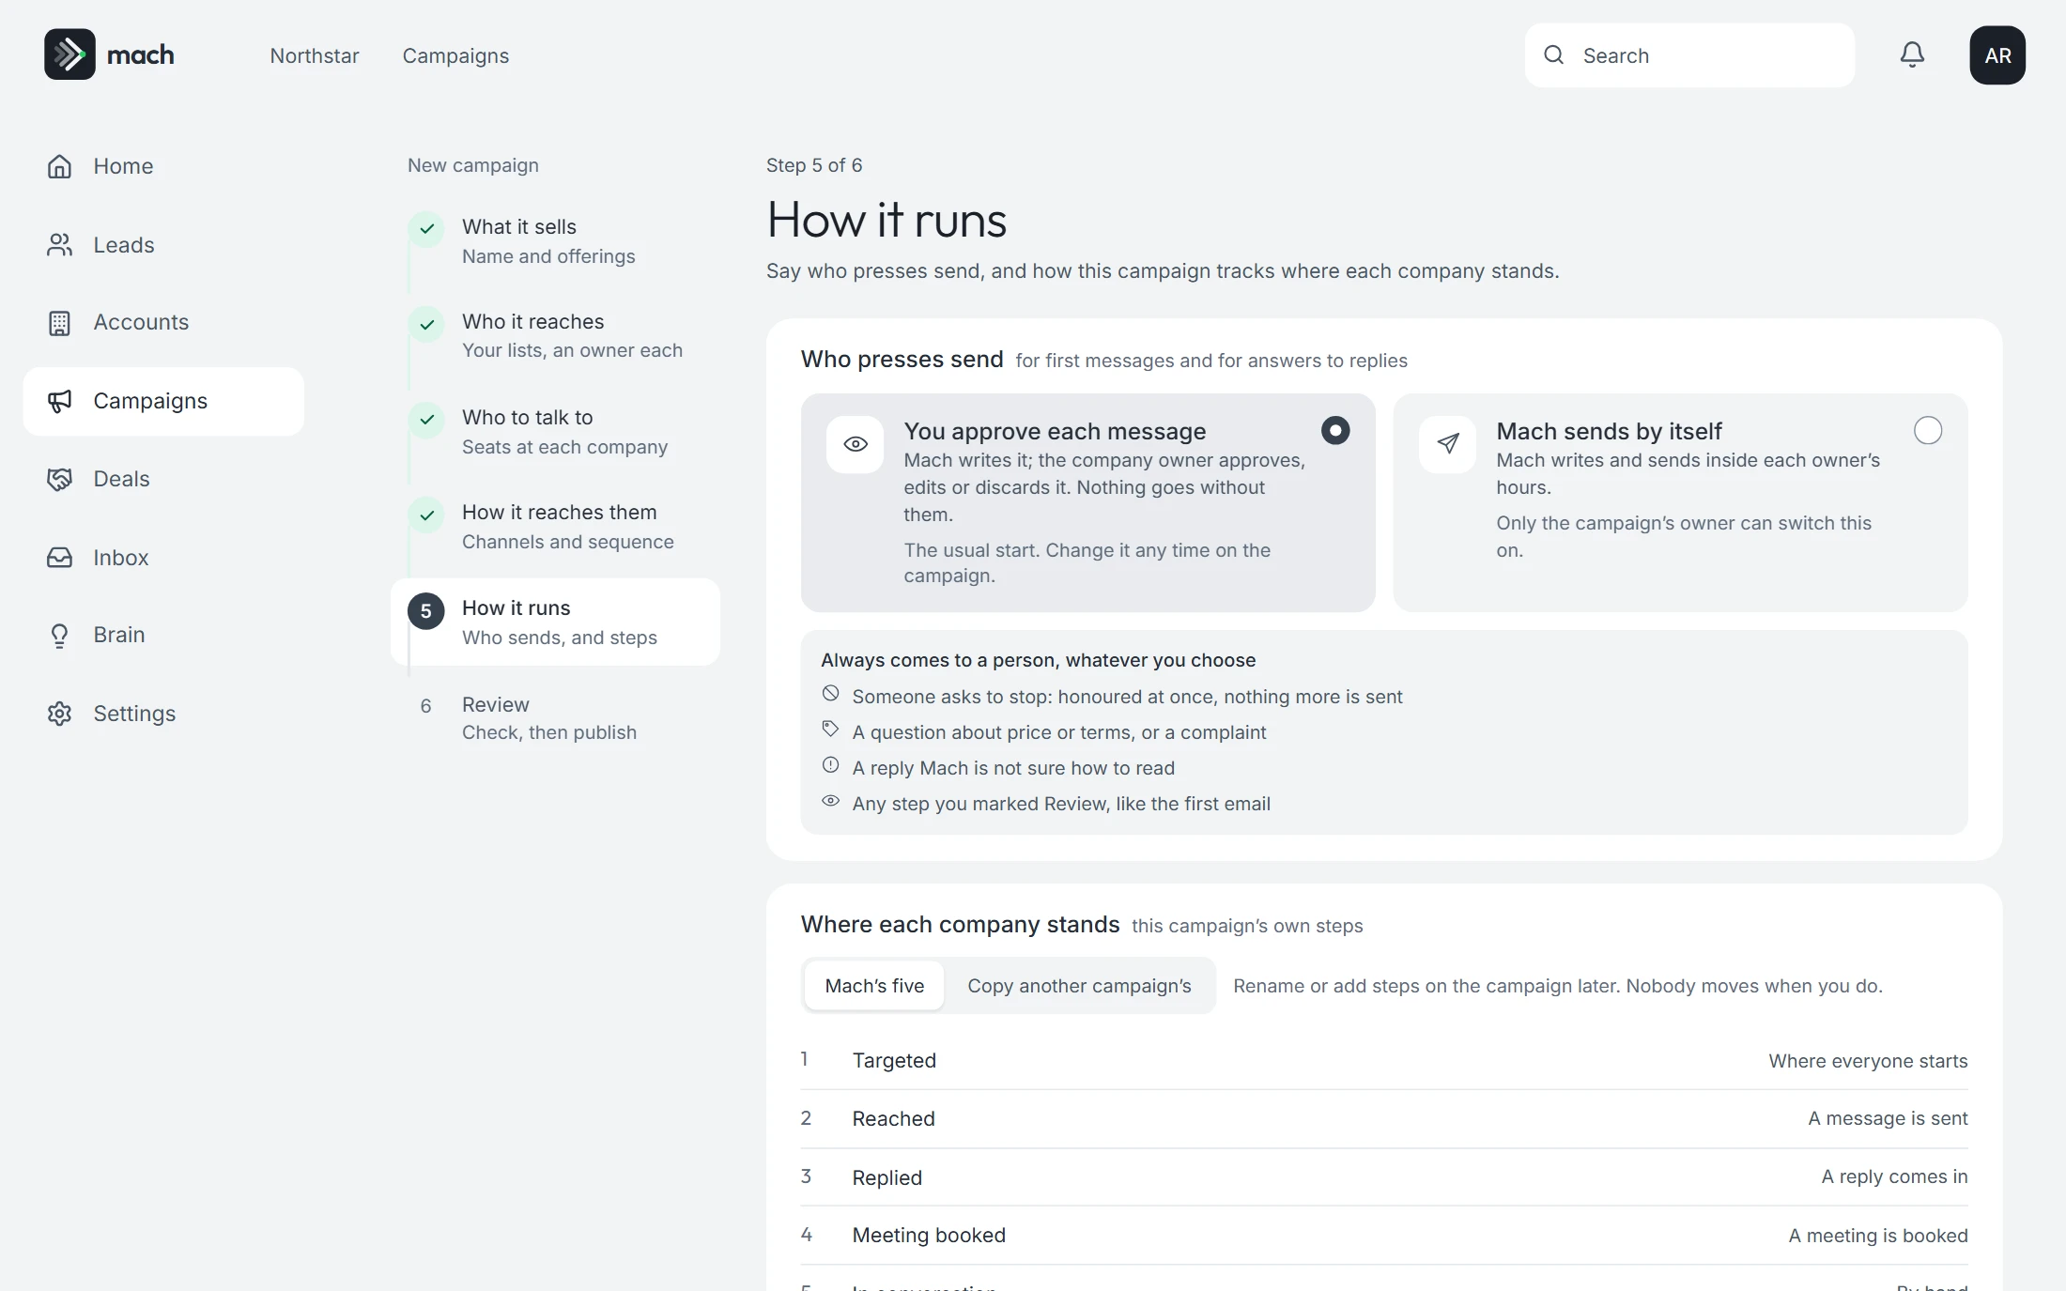The width and height of the screenshot is (2066, 1291).
Task: Click 'Where everyone starts' description
Action: 1868,1061
